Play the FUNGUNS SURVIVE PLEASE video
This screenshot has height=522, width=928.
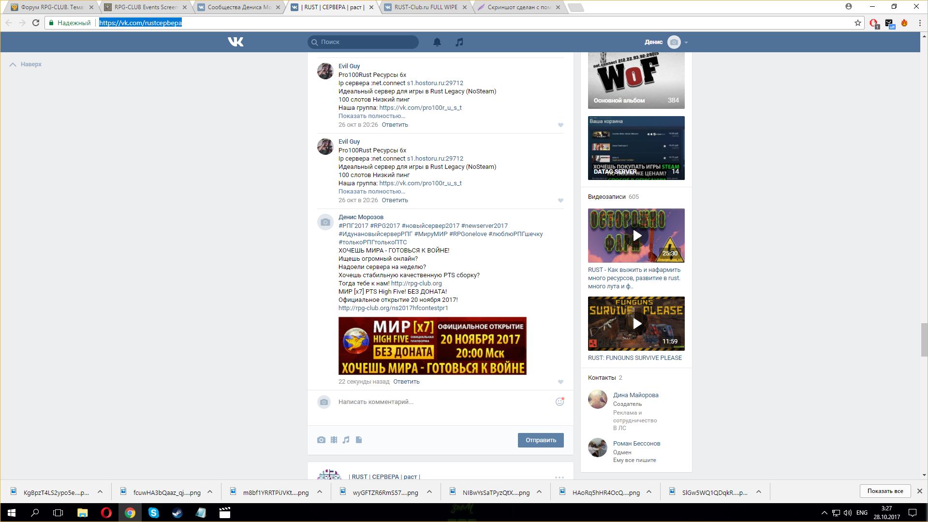click(636, 324)
